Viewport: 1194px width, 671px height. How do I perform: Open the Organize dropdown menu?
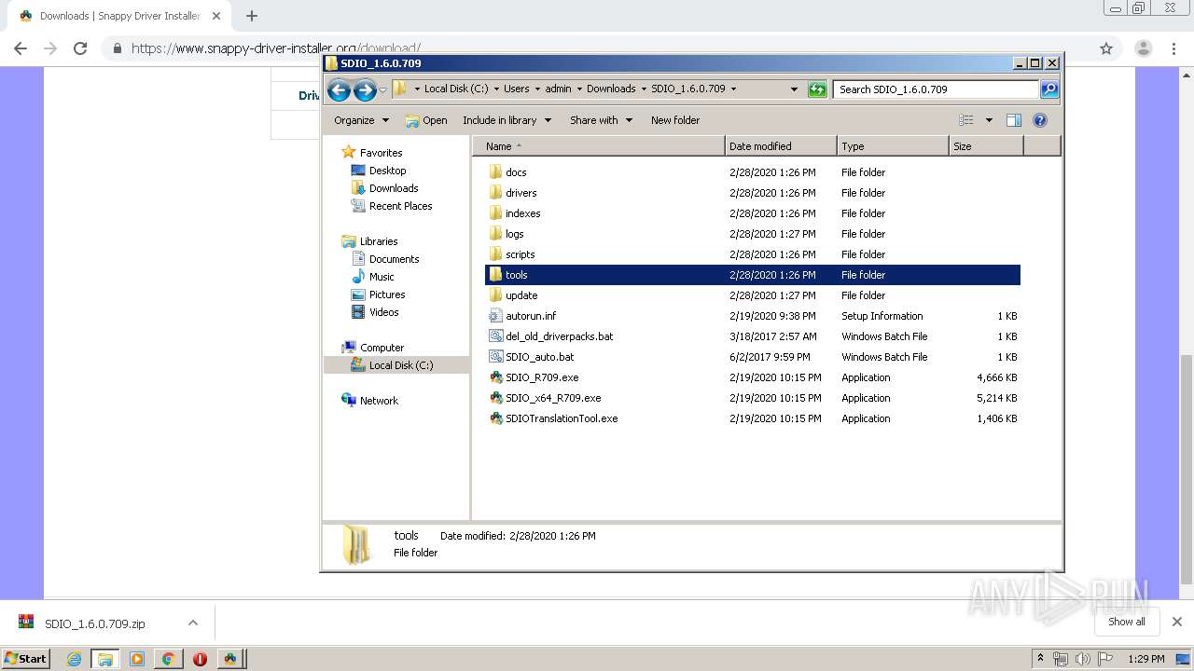361,120
